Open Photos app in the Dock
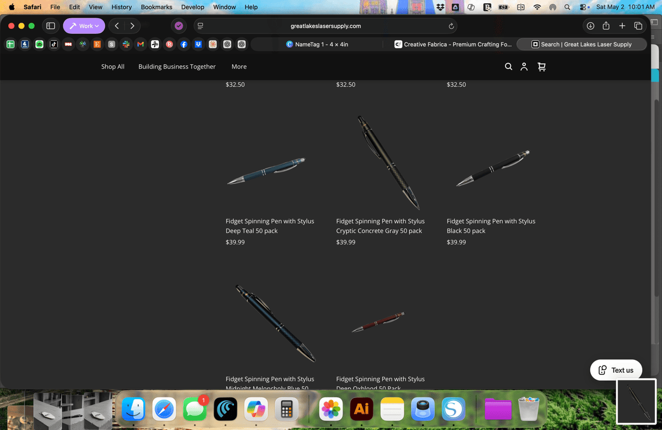Image resolution: width=662 pixels, height=430 pixels. [x=331, y=410]
